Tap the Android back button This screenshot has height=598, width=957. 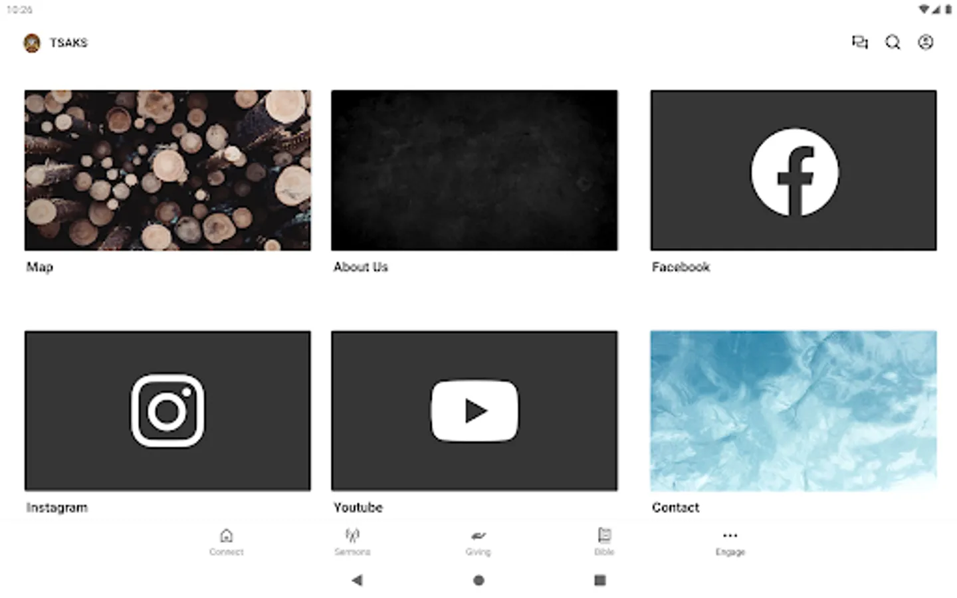pos(357,580)
